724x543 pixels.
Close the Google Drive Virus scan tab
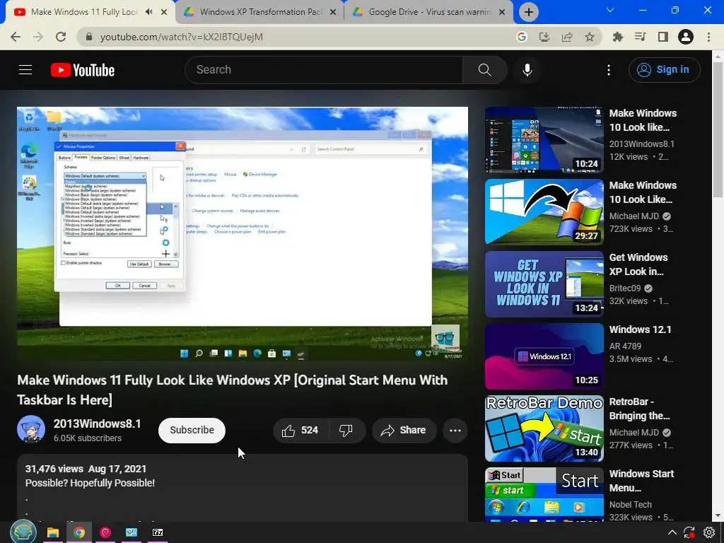coord(502,12)
